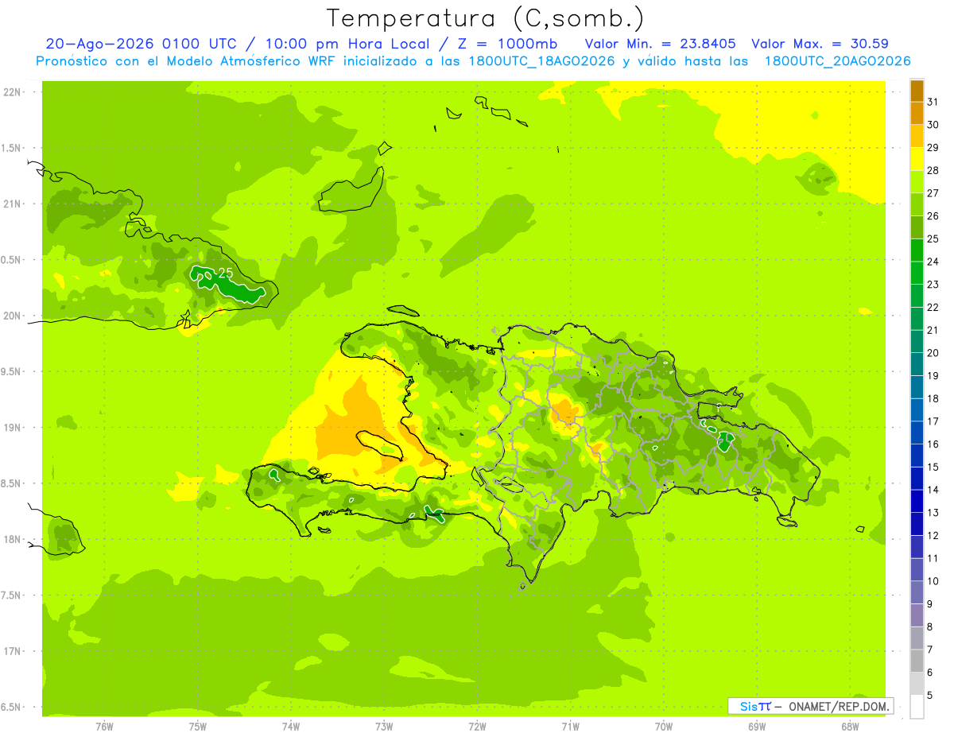Click the 30–31 orange legend swatch
This screenshot has width=954, height=737.
pos(917,113)
